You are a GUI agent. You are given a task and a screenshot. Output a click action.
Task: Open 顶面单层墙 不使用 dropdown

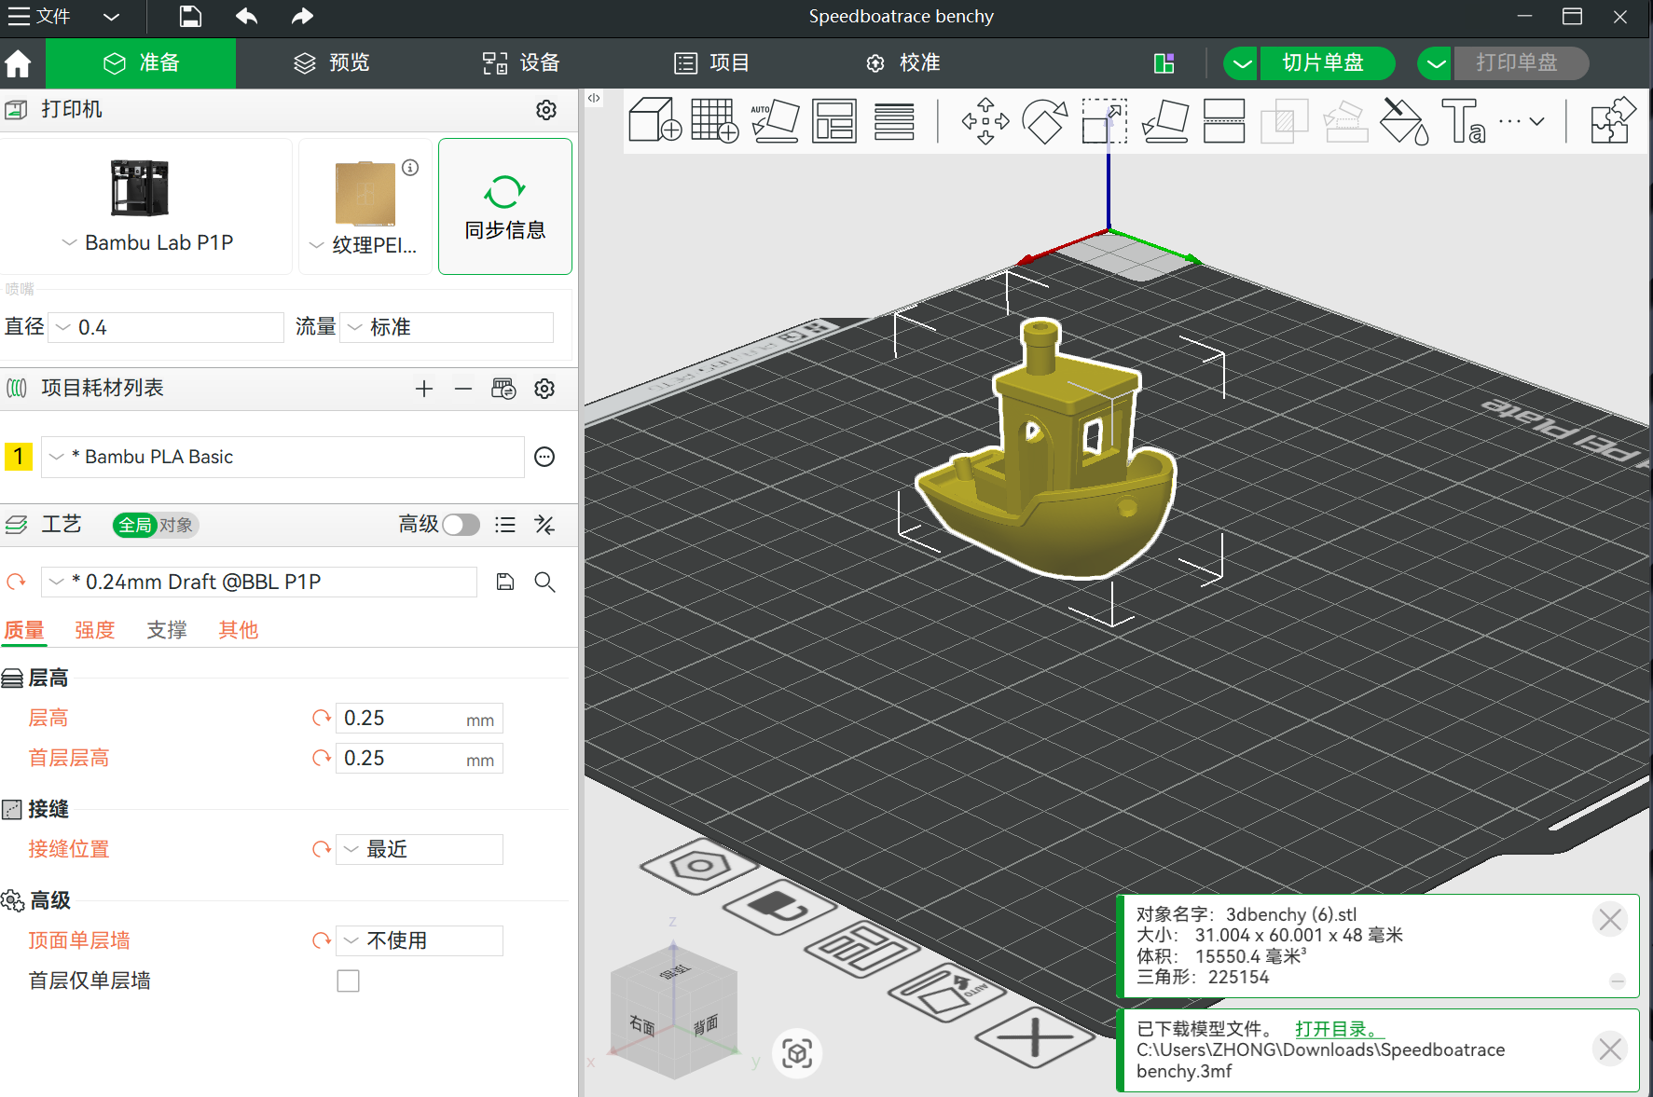(420, 940)
